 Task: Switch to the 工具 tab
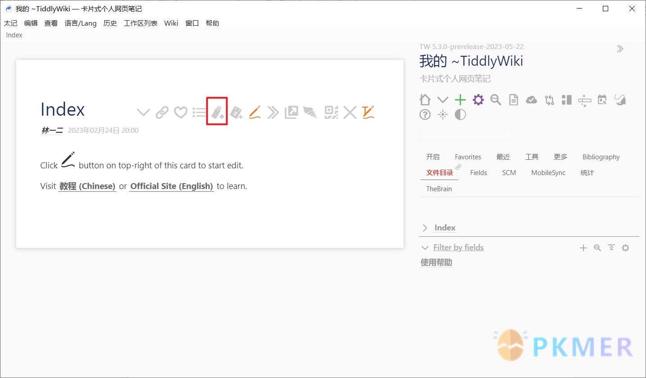[x=532, y=157]
